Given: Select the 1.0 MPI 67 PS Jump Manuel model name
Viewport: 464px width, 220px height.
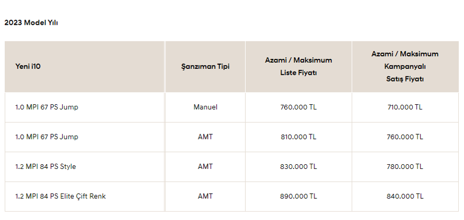Looking at the screenshot, I should click(x=47, y=107).
